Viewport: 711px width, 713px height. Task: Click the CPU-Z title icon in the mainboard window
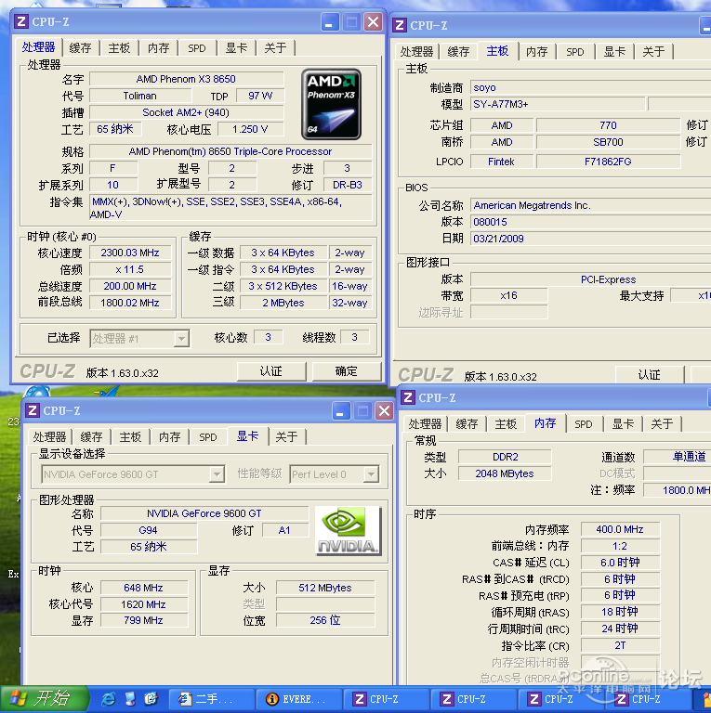400,25
